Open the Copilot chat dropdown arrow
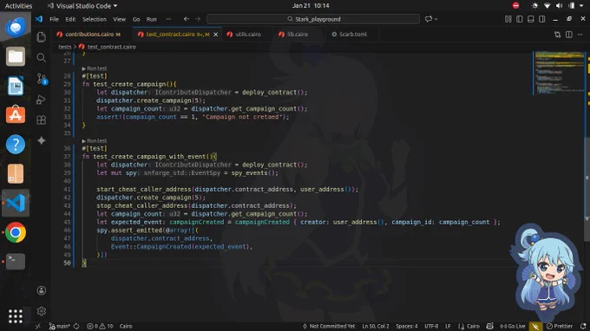Screen dimensions: 590x331 (x=436, y=19)
